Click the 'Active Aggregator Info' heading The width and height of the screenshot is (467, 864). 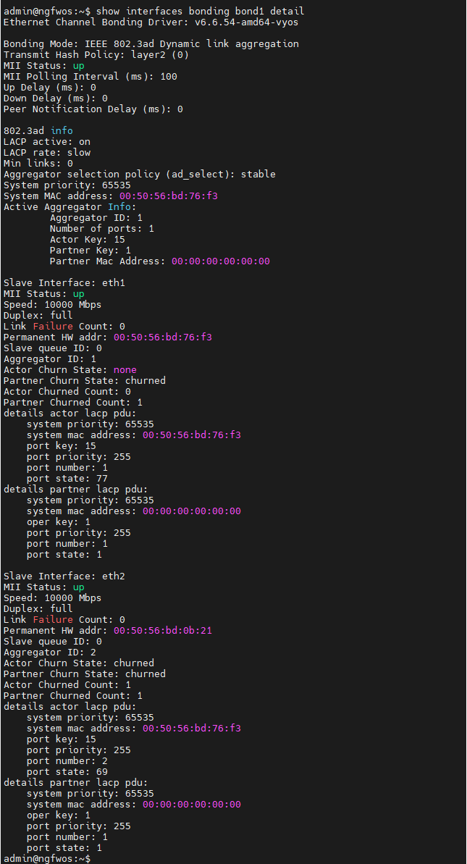(x=70, y=206)
